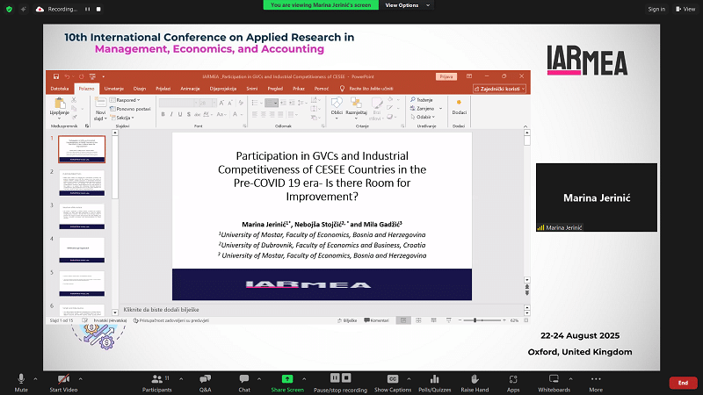Viewport: 703px width, 395px height.
Task: Open the More menu in Zoom toolbar
Action: (596, 379)
